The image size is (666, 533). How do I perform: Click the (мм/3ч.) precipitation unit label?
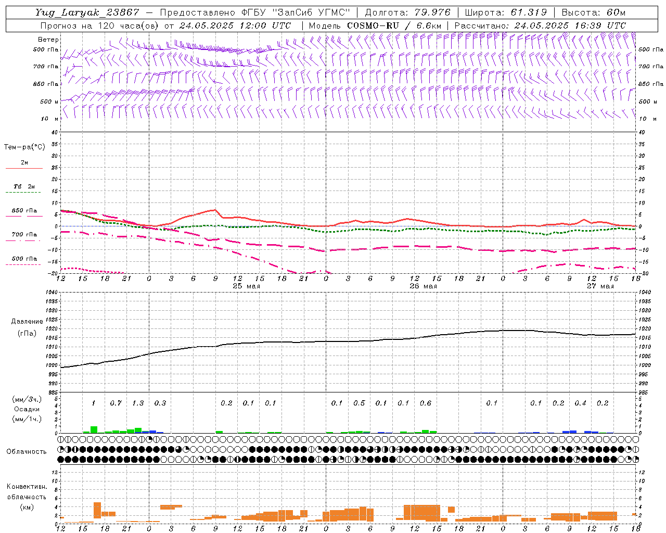pyautogui.click(x=27, y=399)
